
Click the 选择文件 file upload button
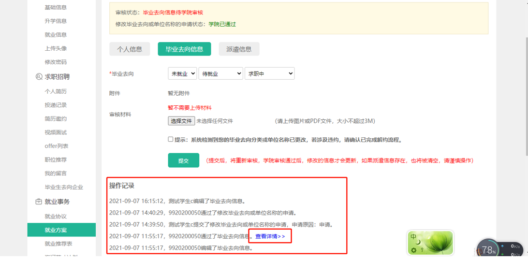pos(181,121)
